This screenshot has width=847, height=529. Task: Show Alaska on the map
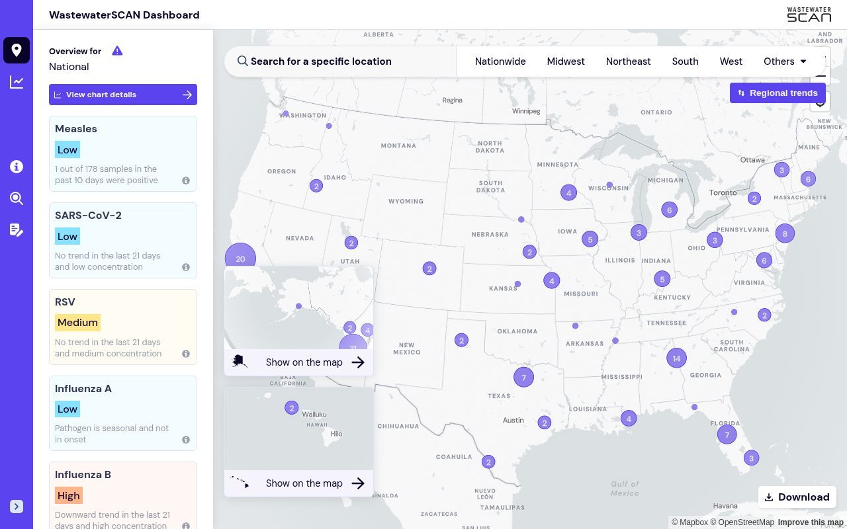tap(298, 362)
